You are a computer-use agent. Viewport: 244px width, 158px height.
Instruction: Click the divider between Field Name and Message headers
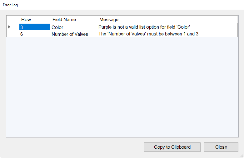[x=97, y=20]
